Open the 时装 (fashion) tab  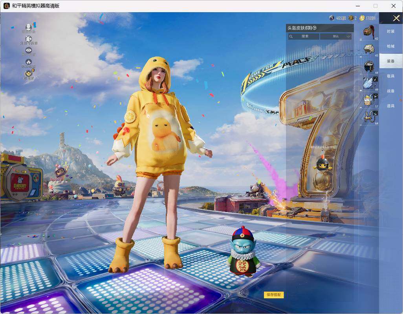point(391,31)
